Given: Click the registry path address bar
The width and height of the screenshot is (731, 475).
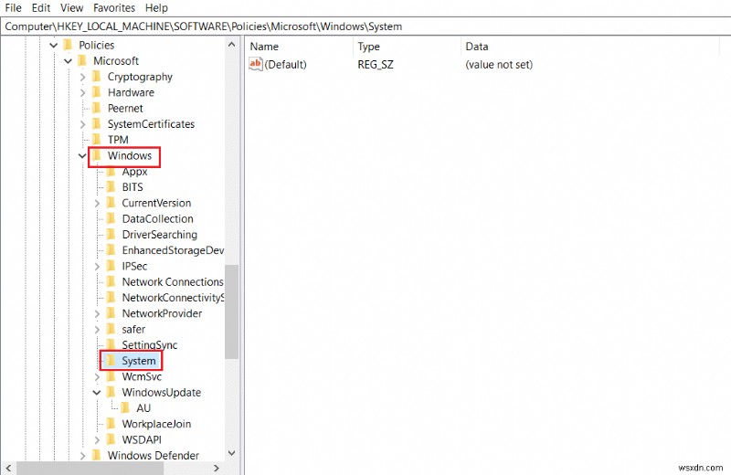Looking at the screenshot, I should [x=365, y=26].
